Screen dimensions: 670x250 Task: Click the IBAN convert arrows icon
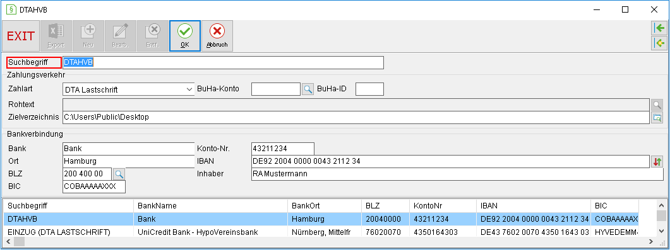[657, 161]
